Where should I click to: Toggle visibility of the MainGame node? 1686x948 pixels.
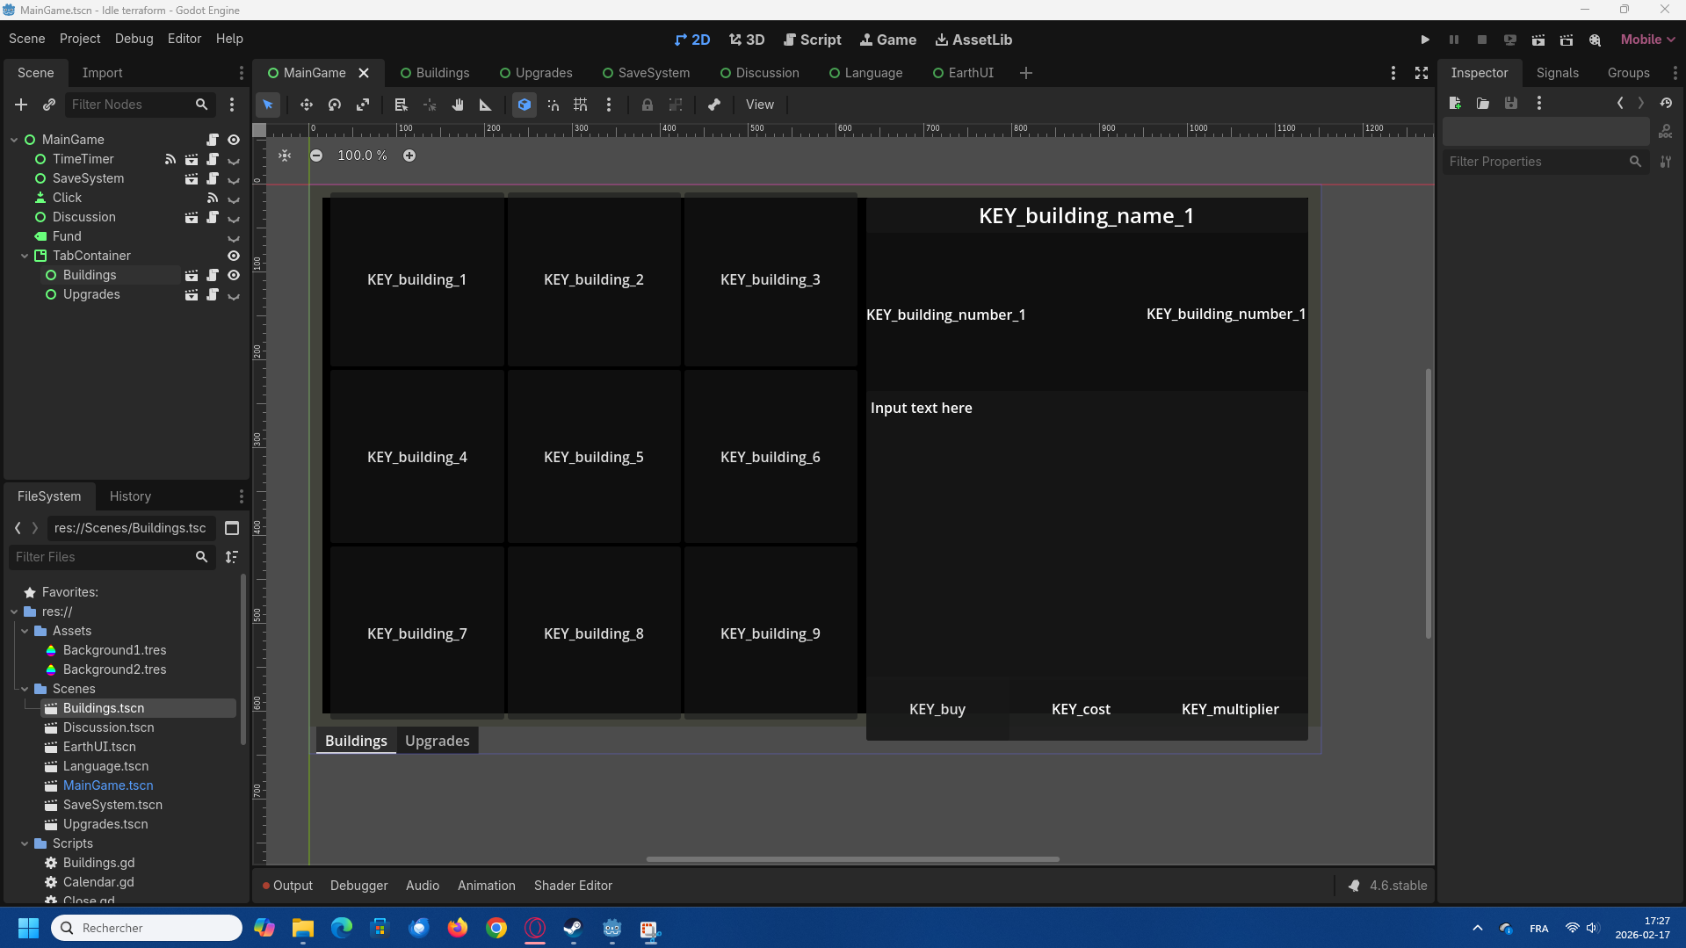point(234,140)
